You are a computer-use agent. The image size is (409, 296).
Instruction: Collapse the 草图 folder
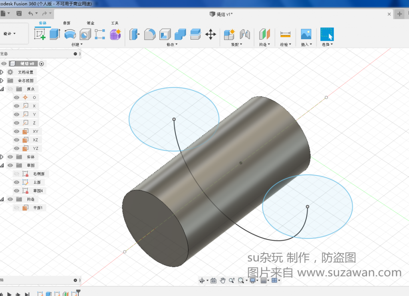[2, 165]
